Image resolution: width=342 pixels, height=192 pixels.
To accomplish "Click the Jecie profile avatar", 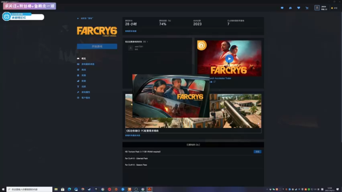I will [317, 8].
